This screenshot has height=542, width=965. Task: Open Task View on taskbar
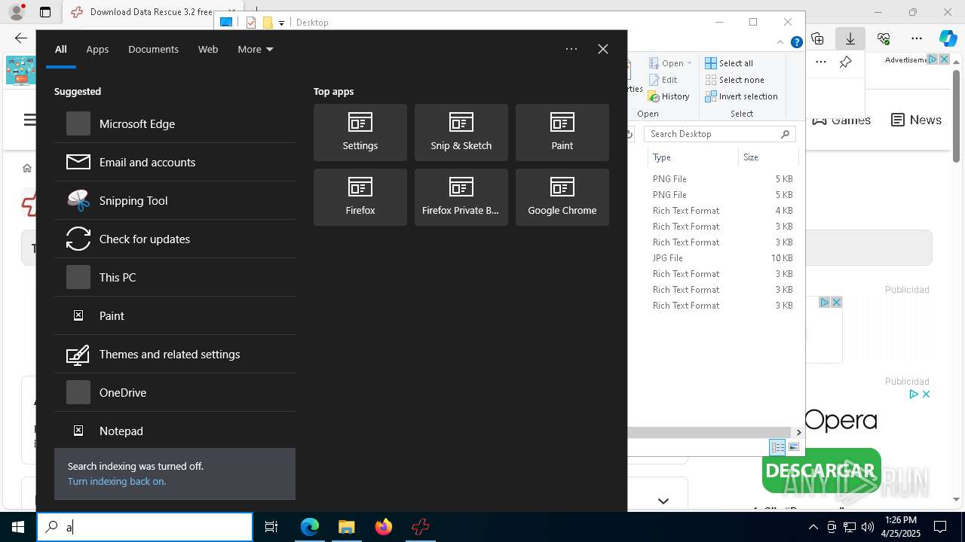coord(271,527)
